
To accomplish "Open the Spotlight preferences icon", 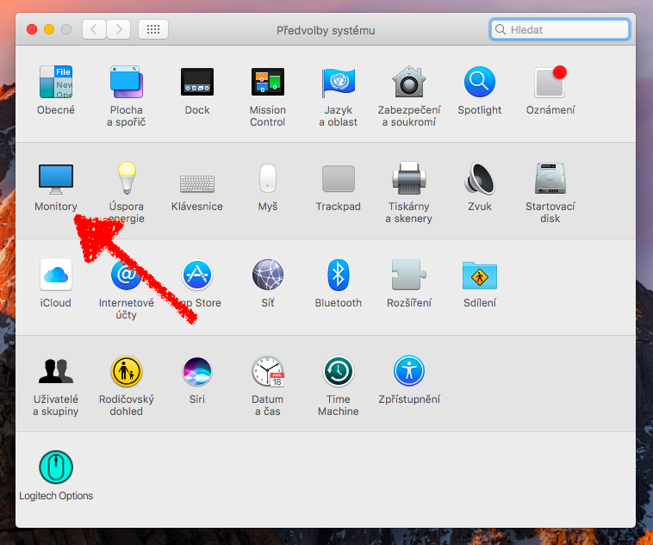I will click(480, 82).
